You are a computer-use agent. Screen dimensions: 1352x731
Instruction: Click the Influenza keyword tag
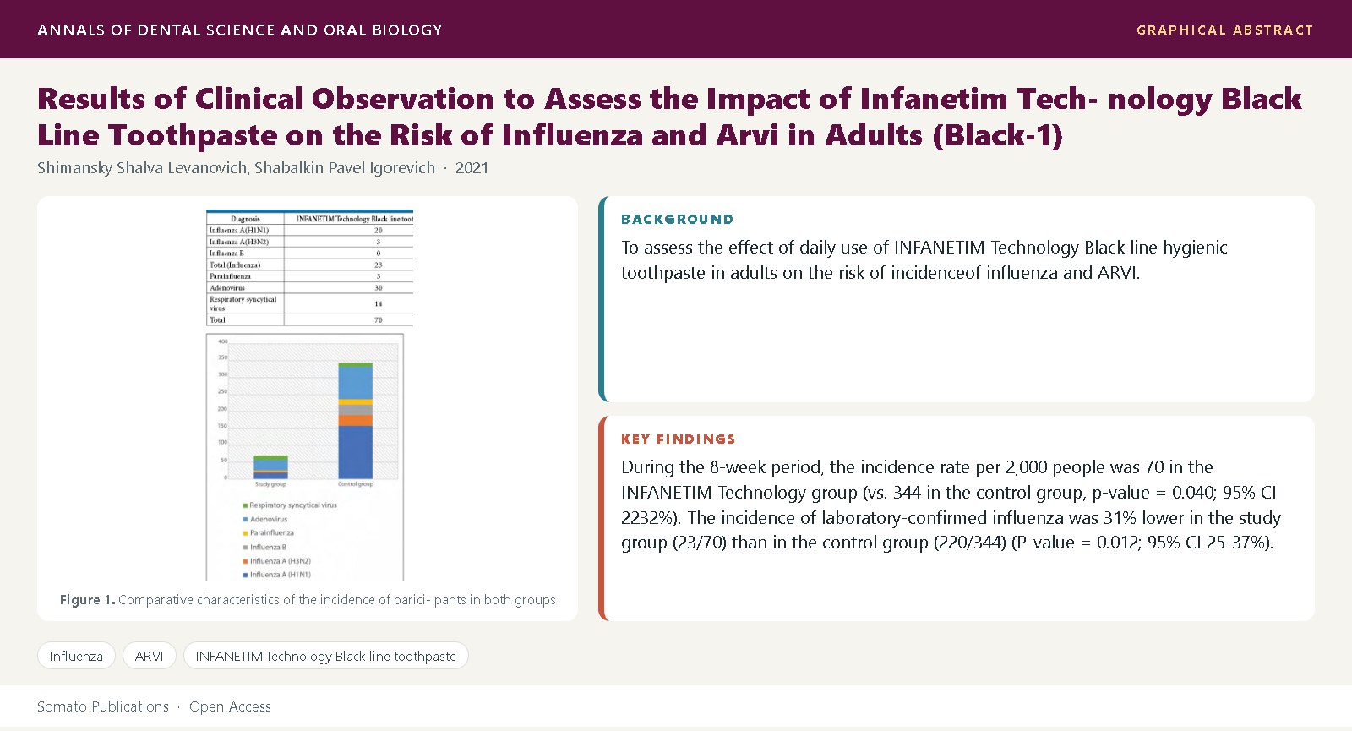(76, 656)
